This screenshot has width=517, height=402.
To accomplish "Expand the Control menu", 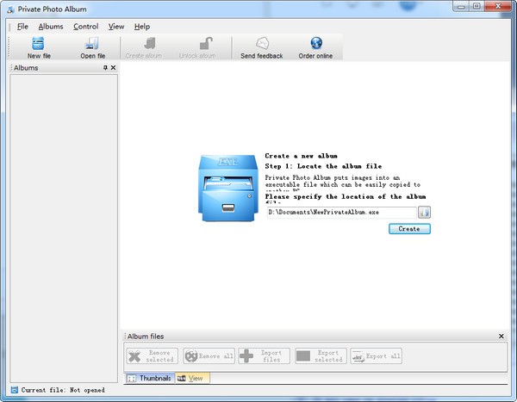I will point(85,27).
